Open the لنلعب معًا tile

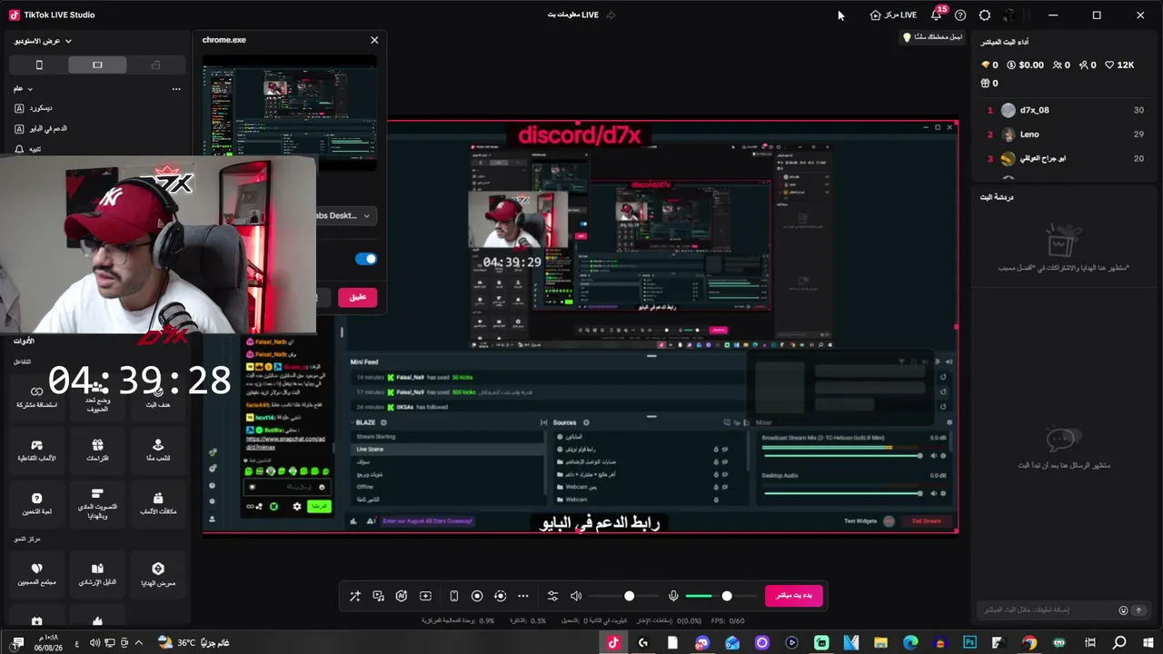158,451
